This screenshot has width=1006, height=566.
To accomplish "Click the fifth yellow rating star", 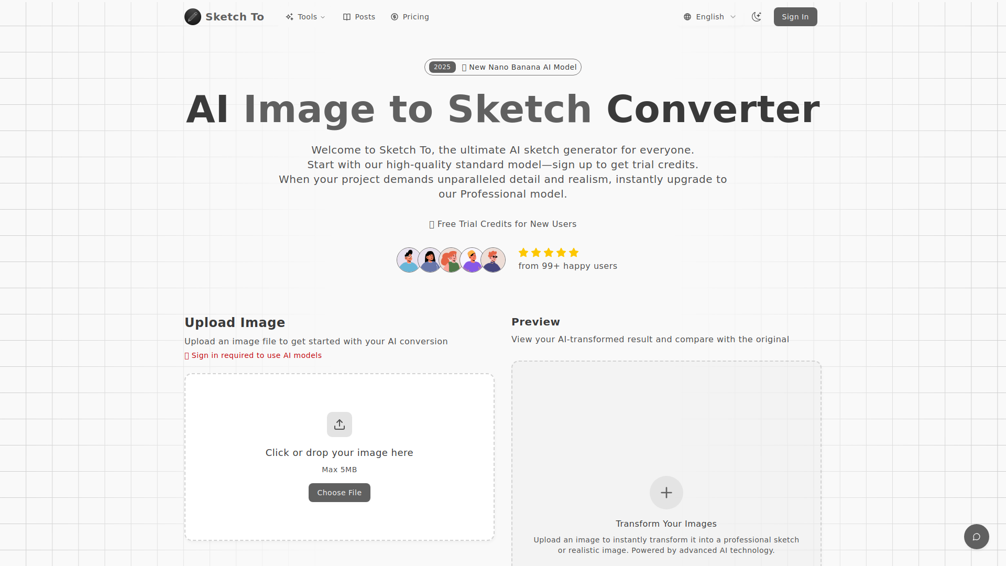I will tap(573, 253).
